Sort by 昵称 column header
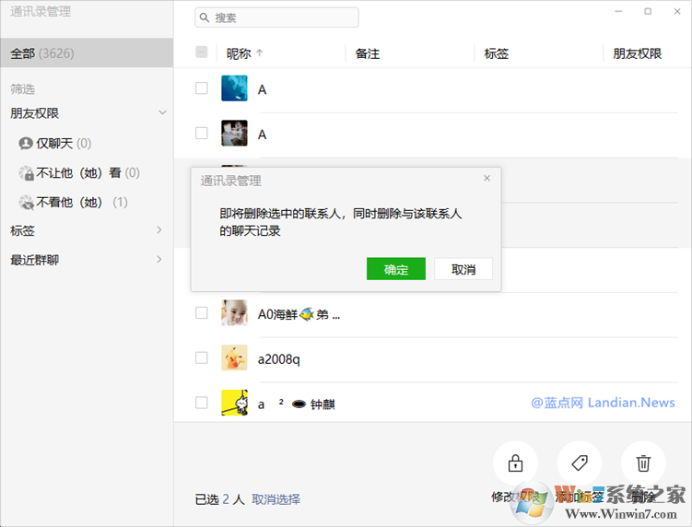 coord(239,53)
